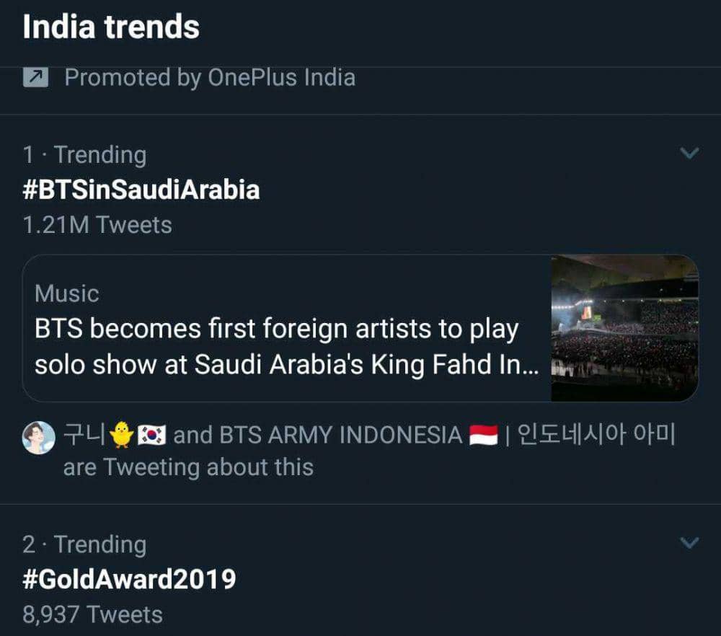This screenshot has width=721, height=636.
Task: Click the South Korea flag emoji
Action: [152, 435]
